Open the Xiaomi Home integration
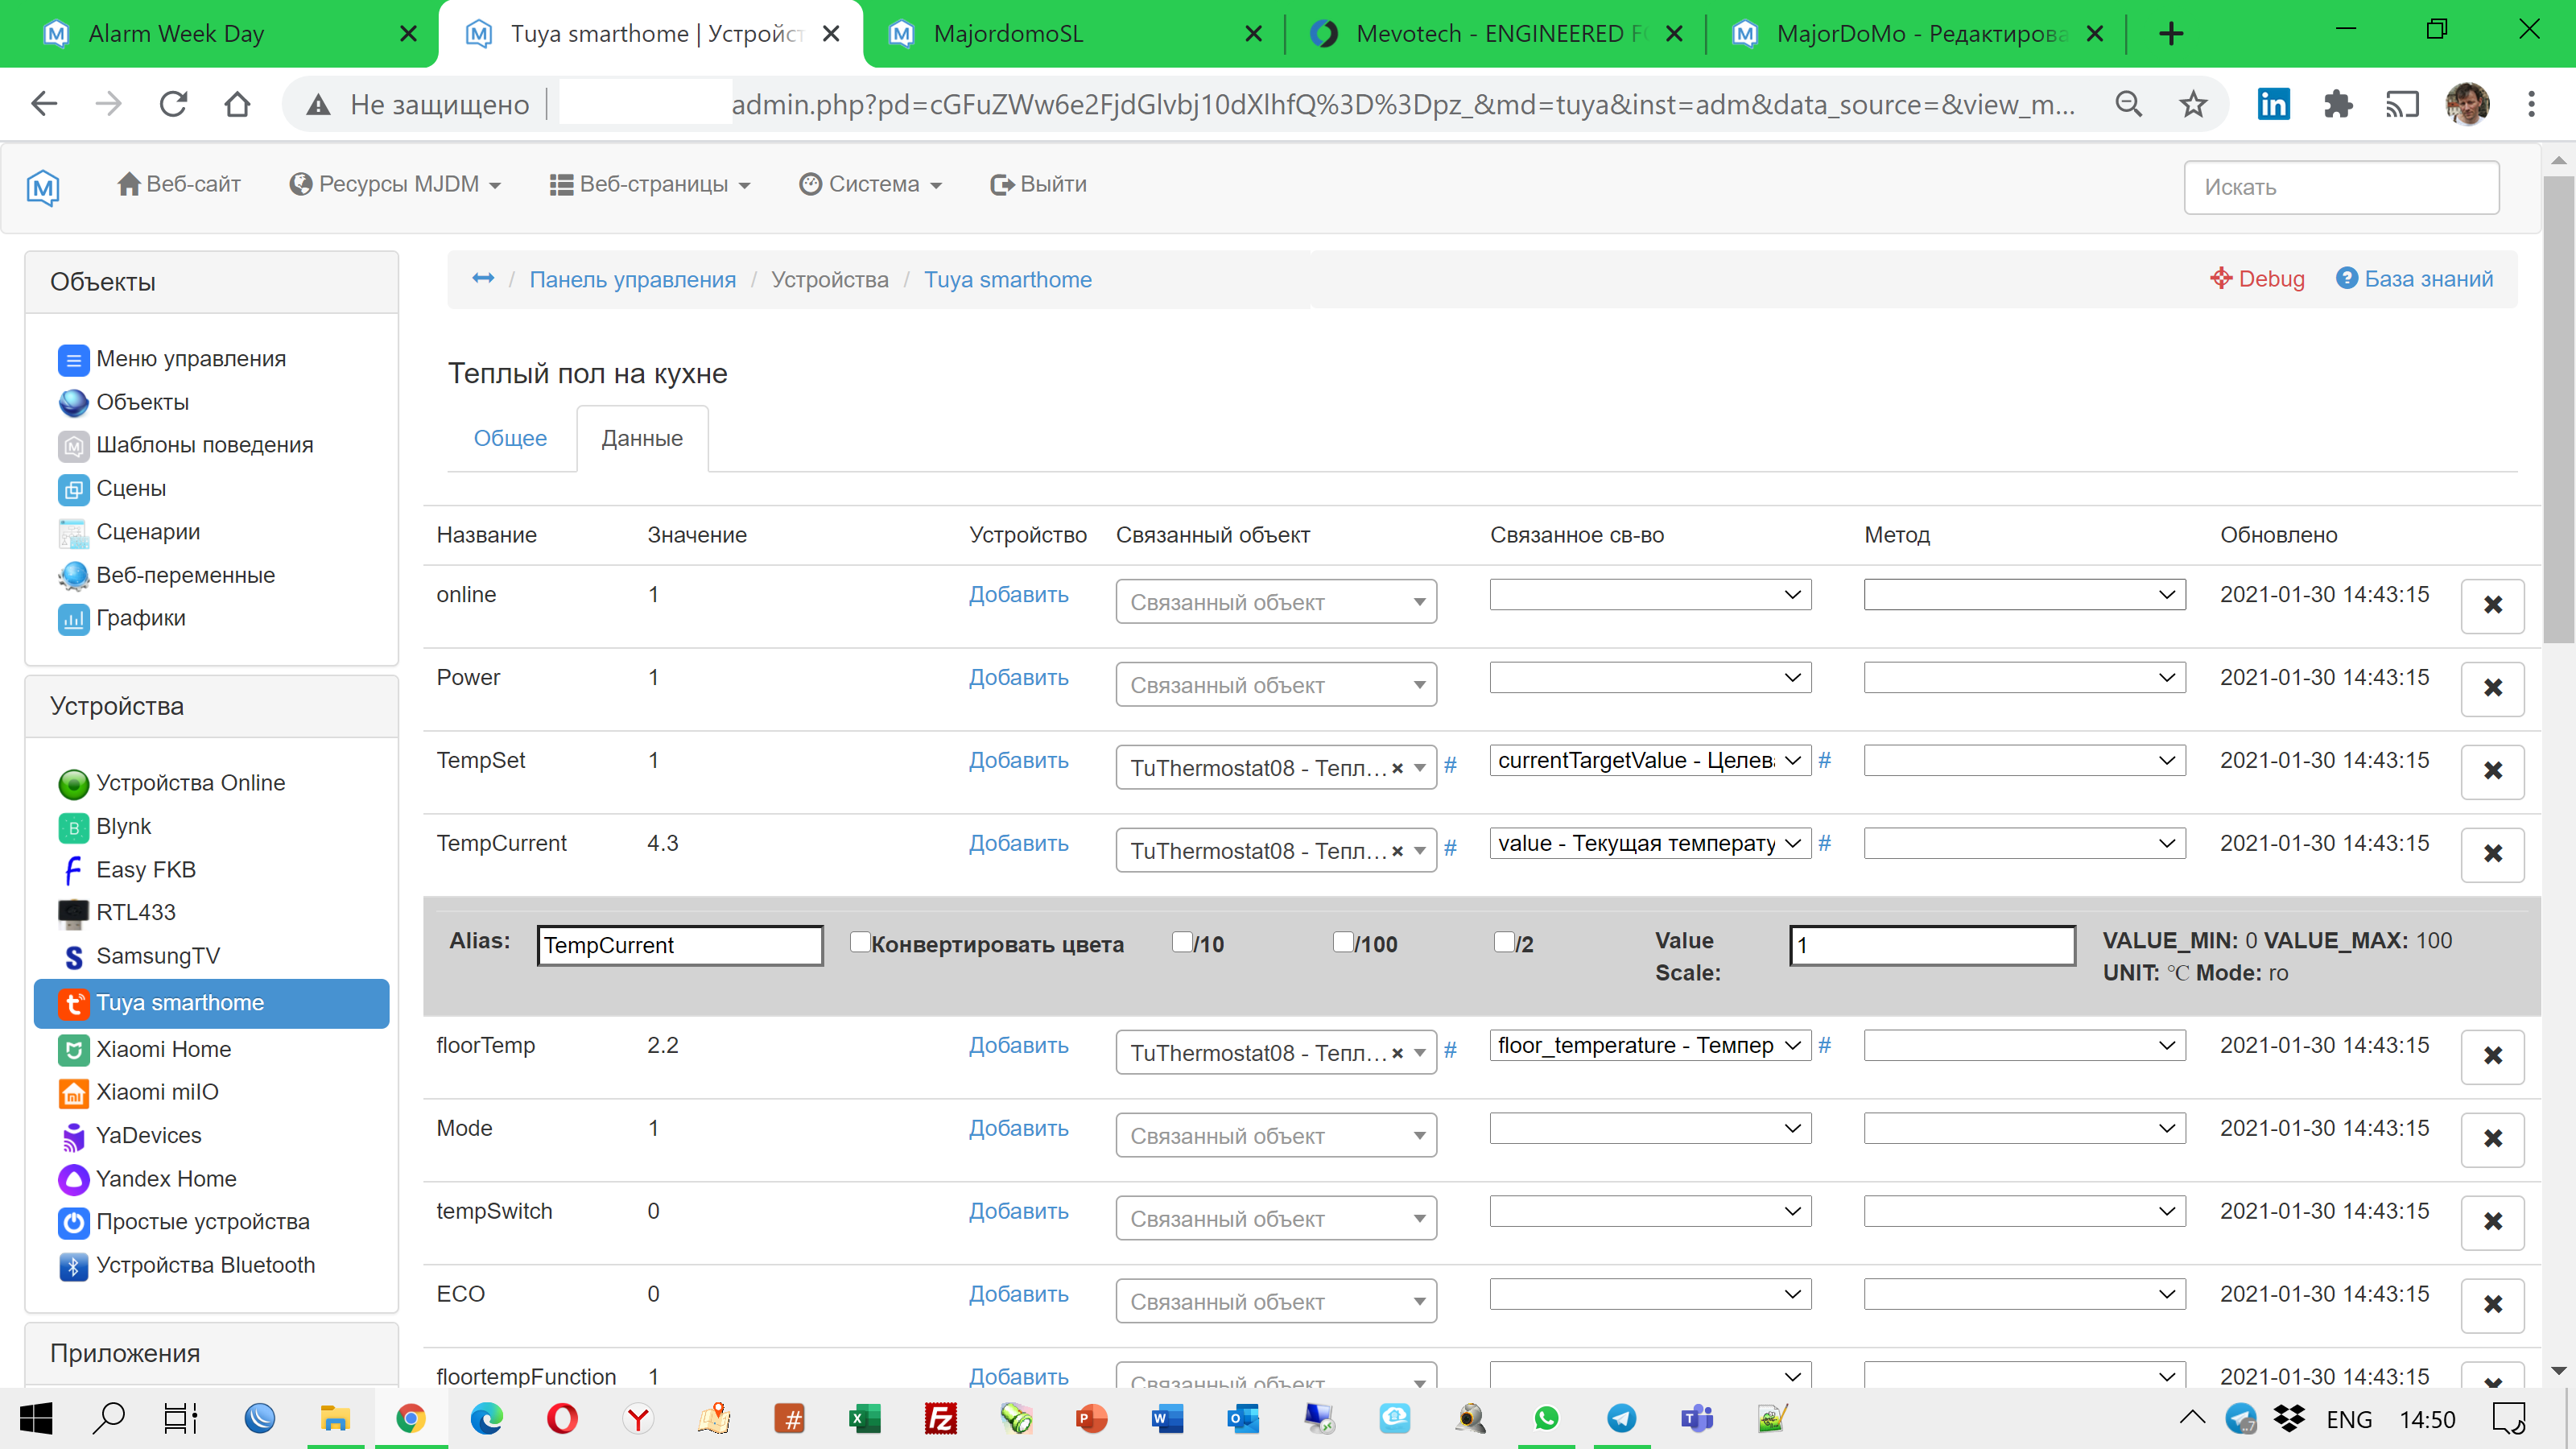2576x1449 pixels. pos(163,1049)
